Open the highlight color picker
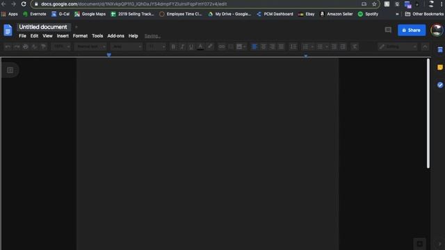 point(210,47)
